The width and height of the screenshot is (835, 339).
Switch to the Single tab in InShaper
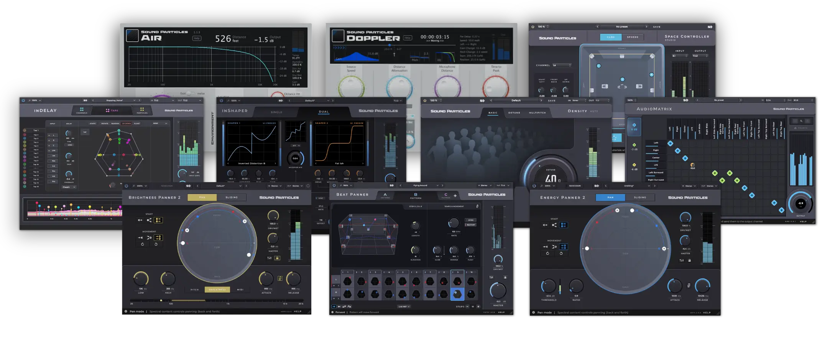(276, 112)
